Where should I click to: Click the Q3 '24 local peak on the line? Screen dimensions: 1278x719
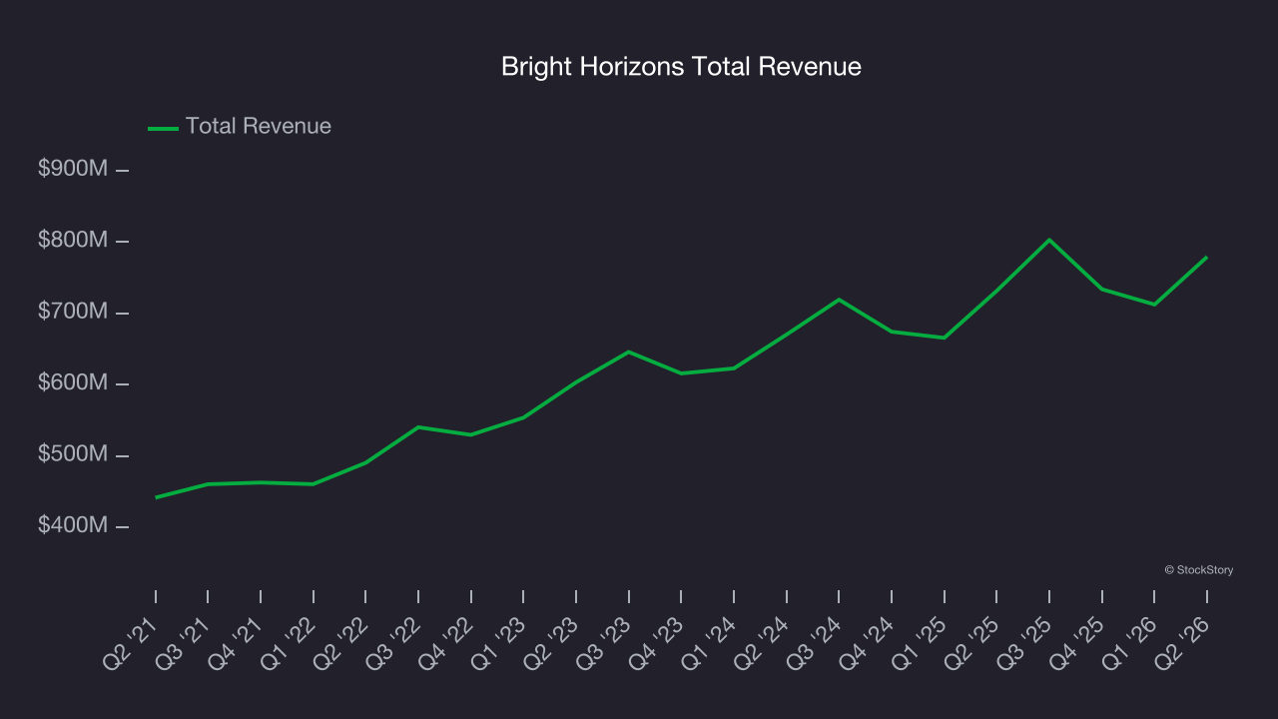click(839, 300)
